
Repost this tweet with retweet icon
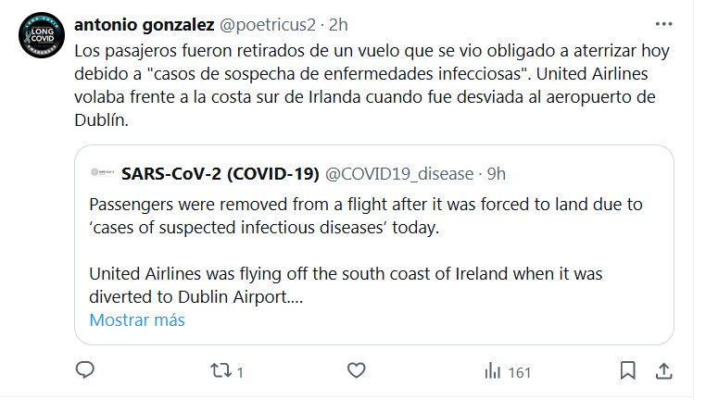coord(221,371)
